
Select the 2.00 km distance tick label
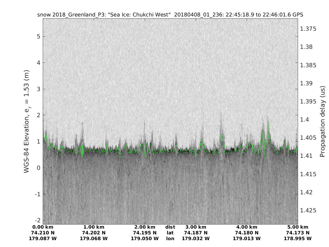[145, 227]
